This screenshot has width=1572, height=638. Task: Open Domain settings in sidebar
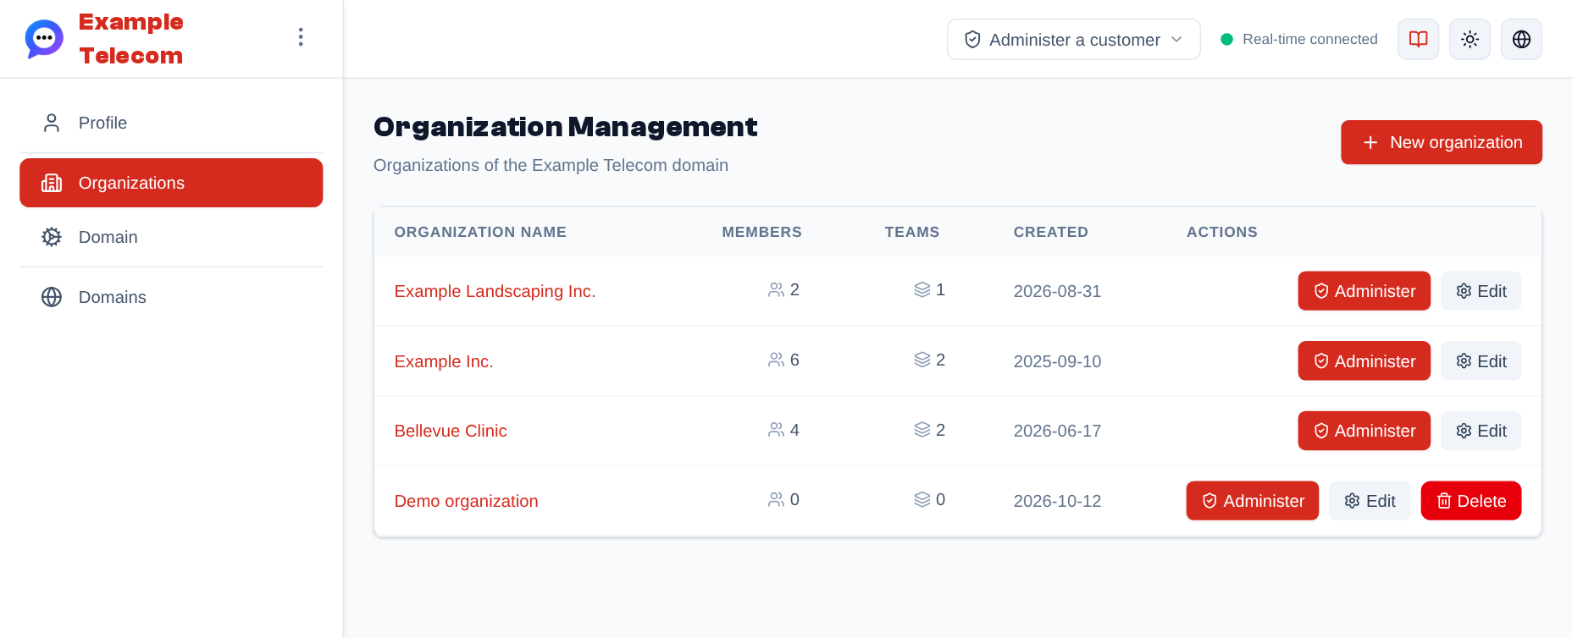coord(171,237)
